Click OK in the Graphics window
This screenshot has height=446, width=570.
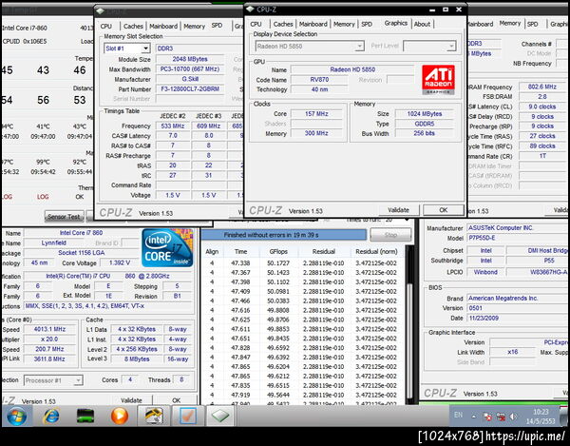(x=444, y=210)
